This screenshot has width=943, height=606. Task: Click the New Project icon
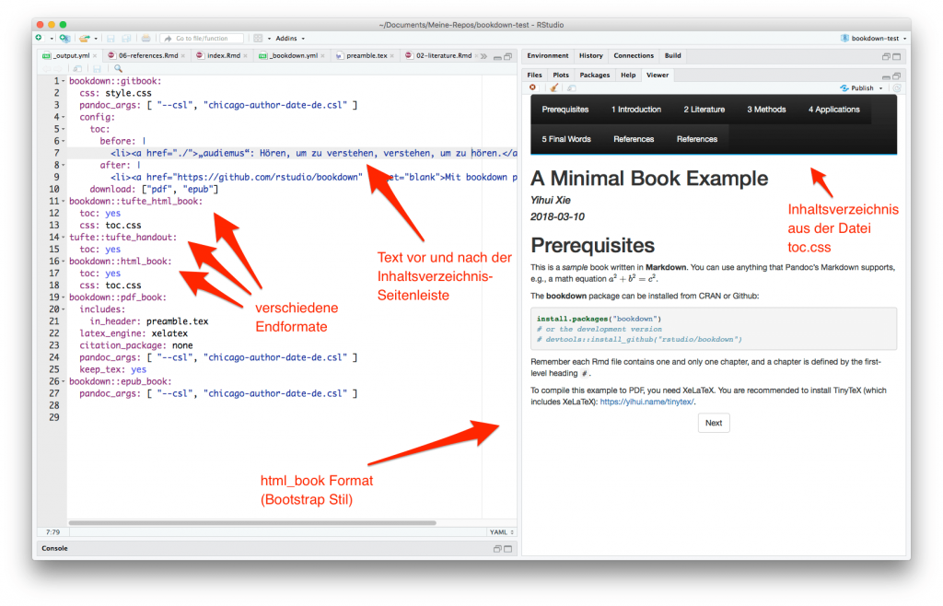click(64, 38)
